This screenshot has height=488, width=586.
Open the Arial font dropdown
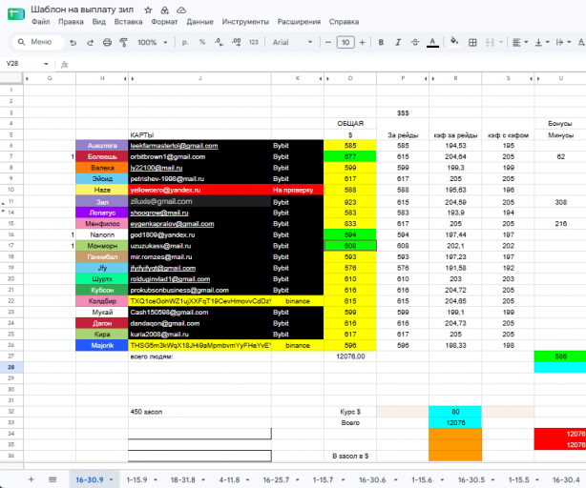coord(292,42)
